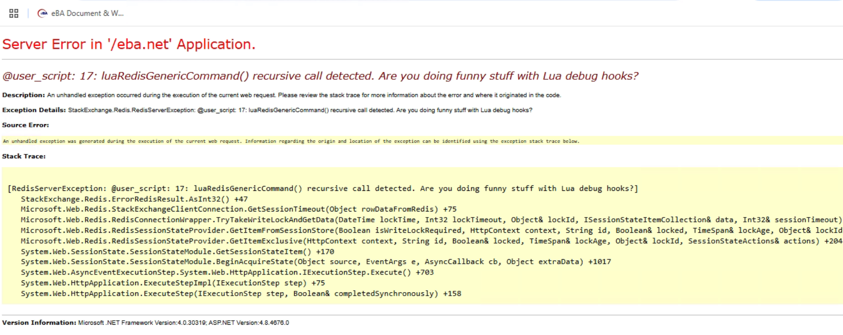843x335 pixels.
Task: Click the 'Description:' label
Action: 23,95
